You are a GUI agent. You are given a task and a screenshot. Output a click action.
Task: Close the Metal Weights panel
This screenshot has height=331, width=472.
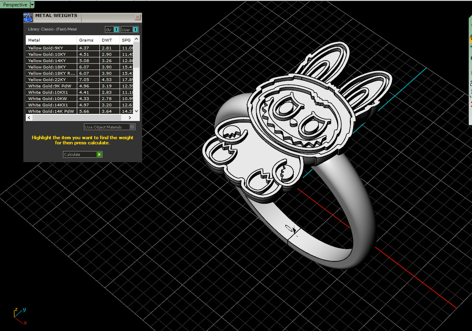coord(137,17)
